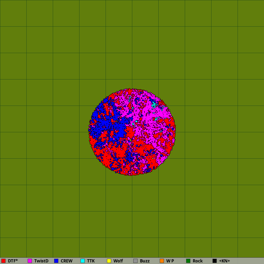Click the gray Buzz legend square
Screen dimensions: 264x264
(x=135, y=261)
